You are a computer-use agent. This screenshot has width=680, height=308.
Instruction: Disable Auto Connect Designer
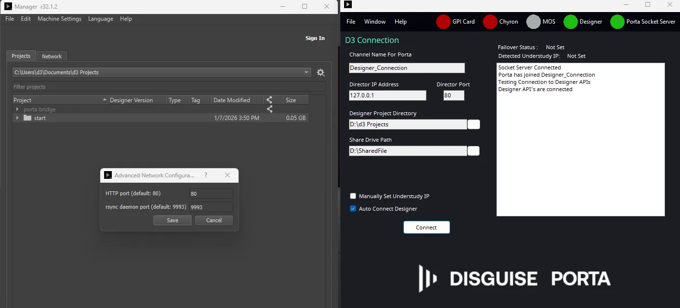(353, 209)
